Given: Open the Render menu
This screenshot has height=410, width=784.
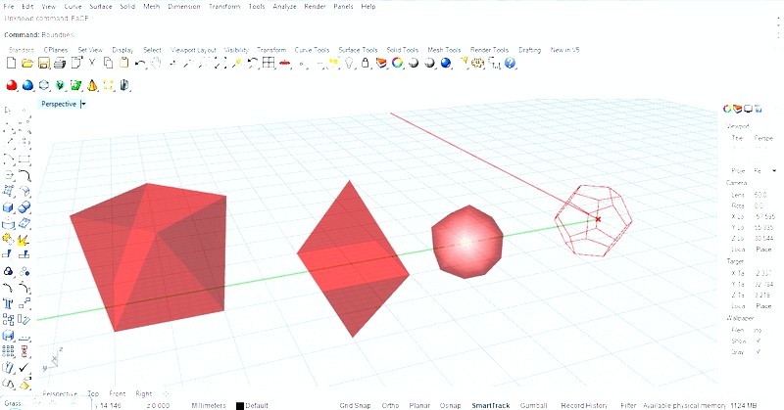Looking at the screenshot, I should click(315, 7).
